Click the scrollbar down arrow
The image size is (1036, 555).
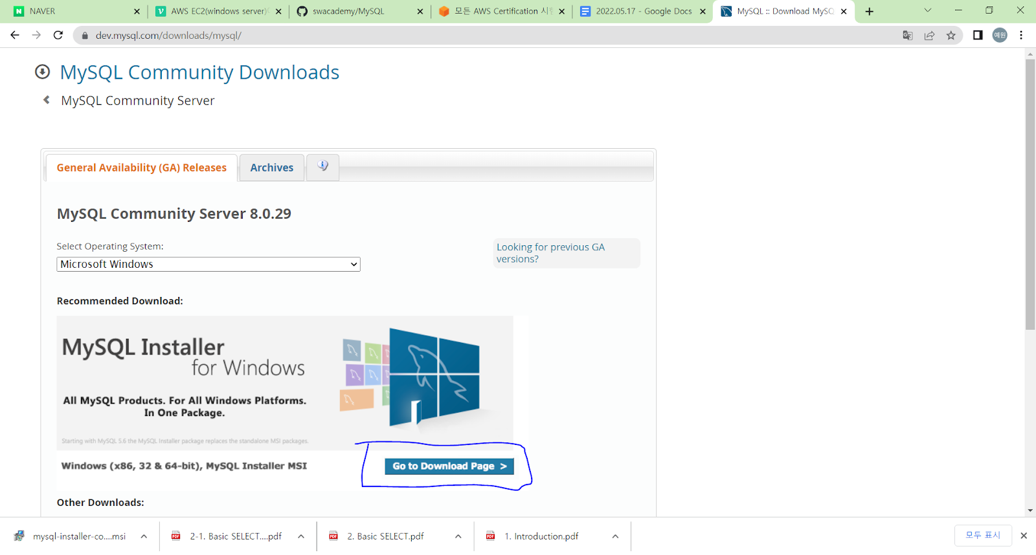[1030, 511]
